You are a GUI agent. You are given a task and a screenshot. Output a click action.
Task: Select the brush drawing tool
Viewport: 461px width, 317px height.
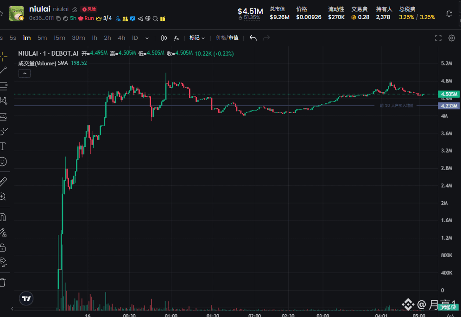click(x=3, y=132)
